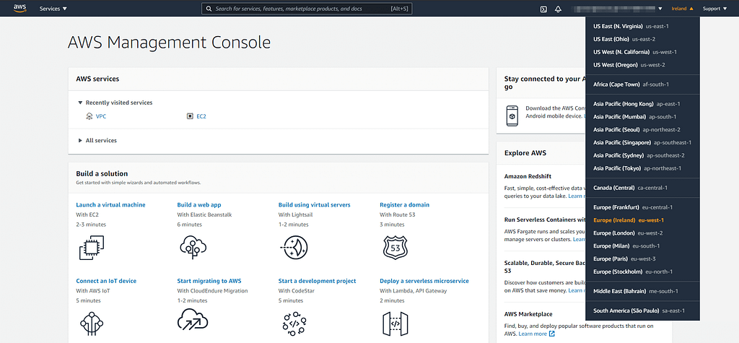
Task: Click Build a web app link
Action: (199, 205)
